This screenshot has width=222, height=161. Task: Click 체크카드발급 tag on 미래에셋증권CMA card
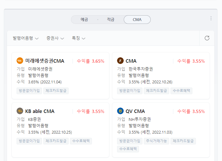(x=56, y=91)
